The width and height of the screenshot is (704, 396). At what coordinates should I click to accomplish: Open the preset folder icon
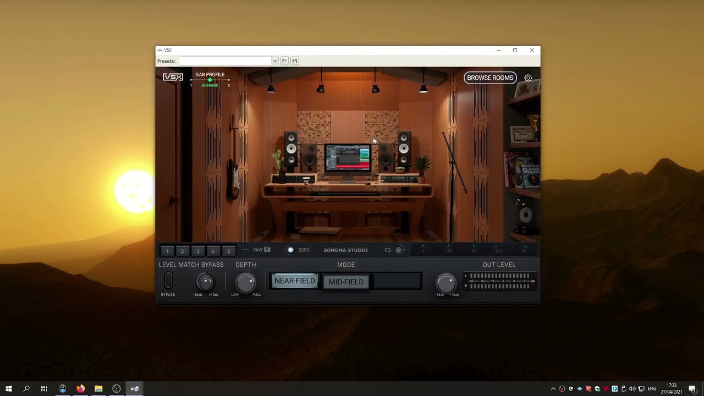coord(284,61)
